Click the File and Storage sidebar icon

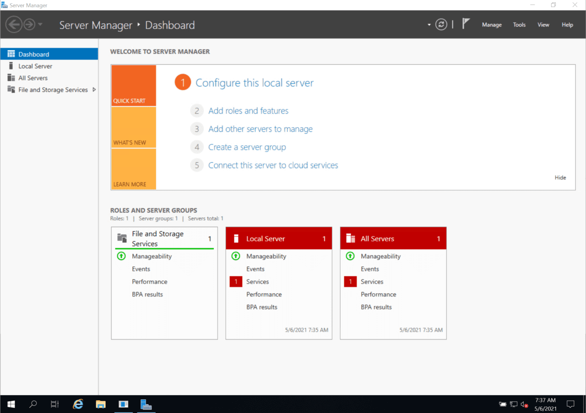tap(11, 90)
